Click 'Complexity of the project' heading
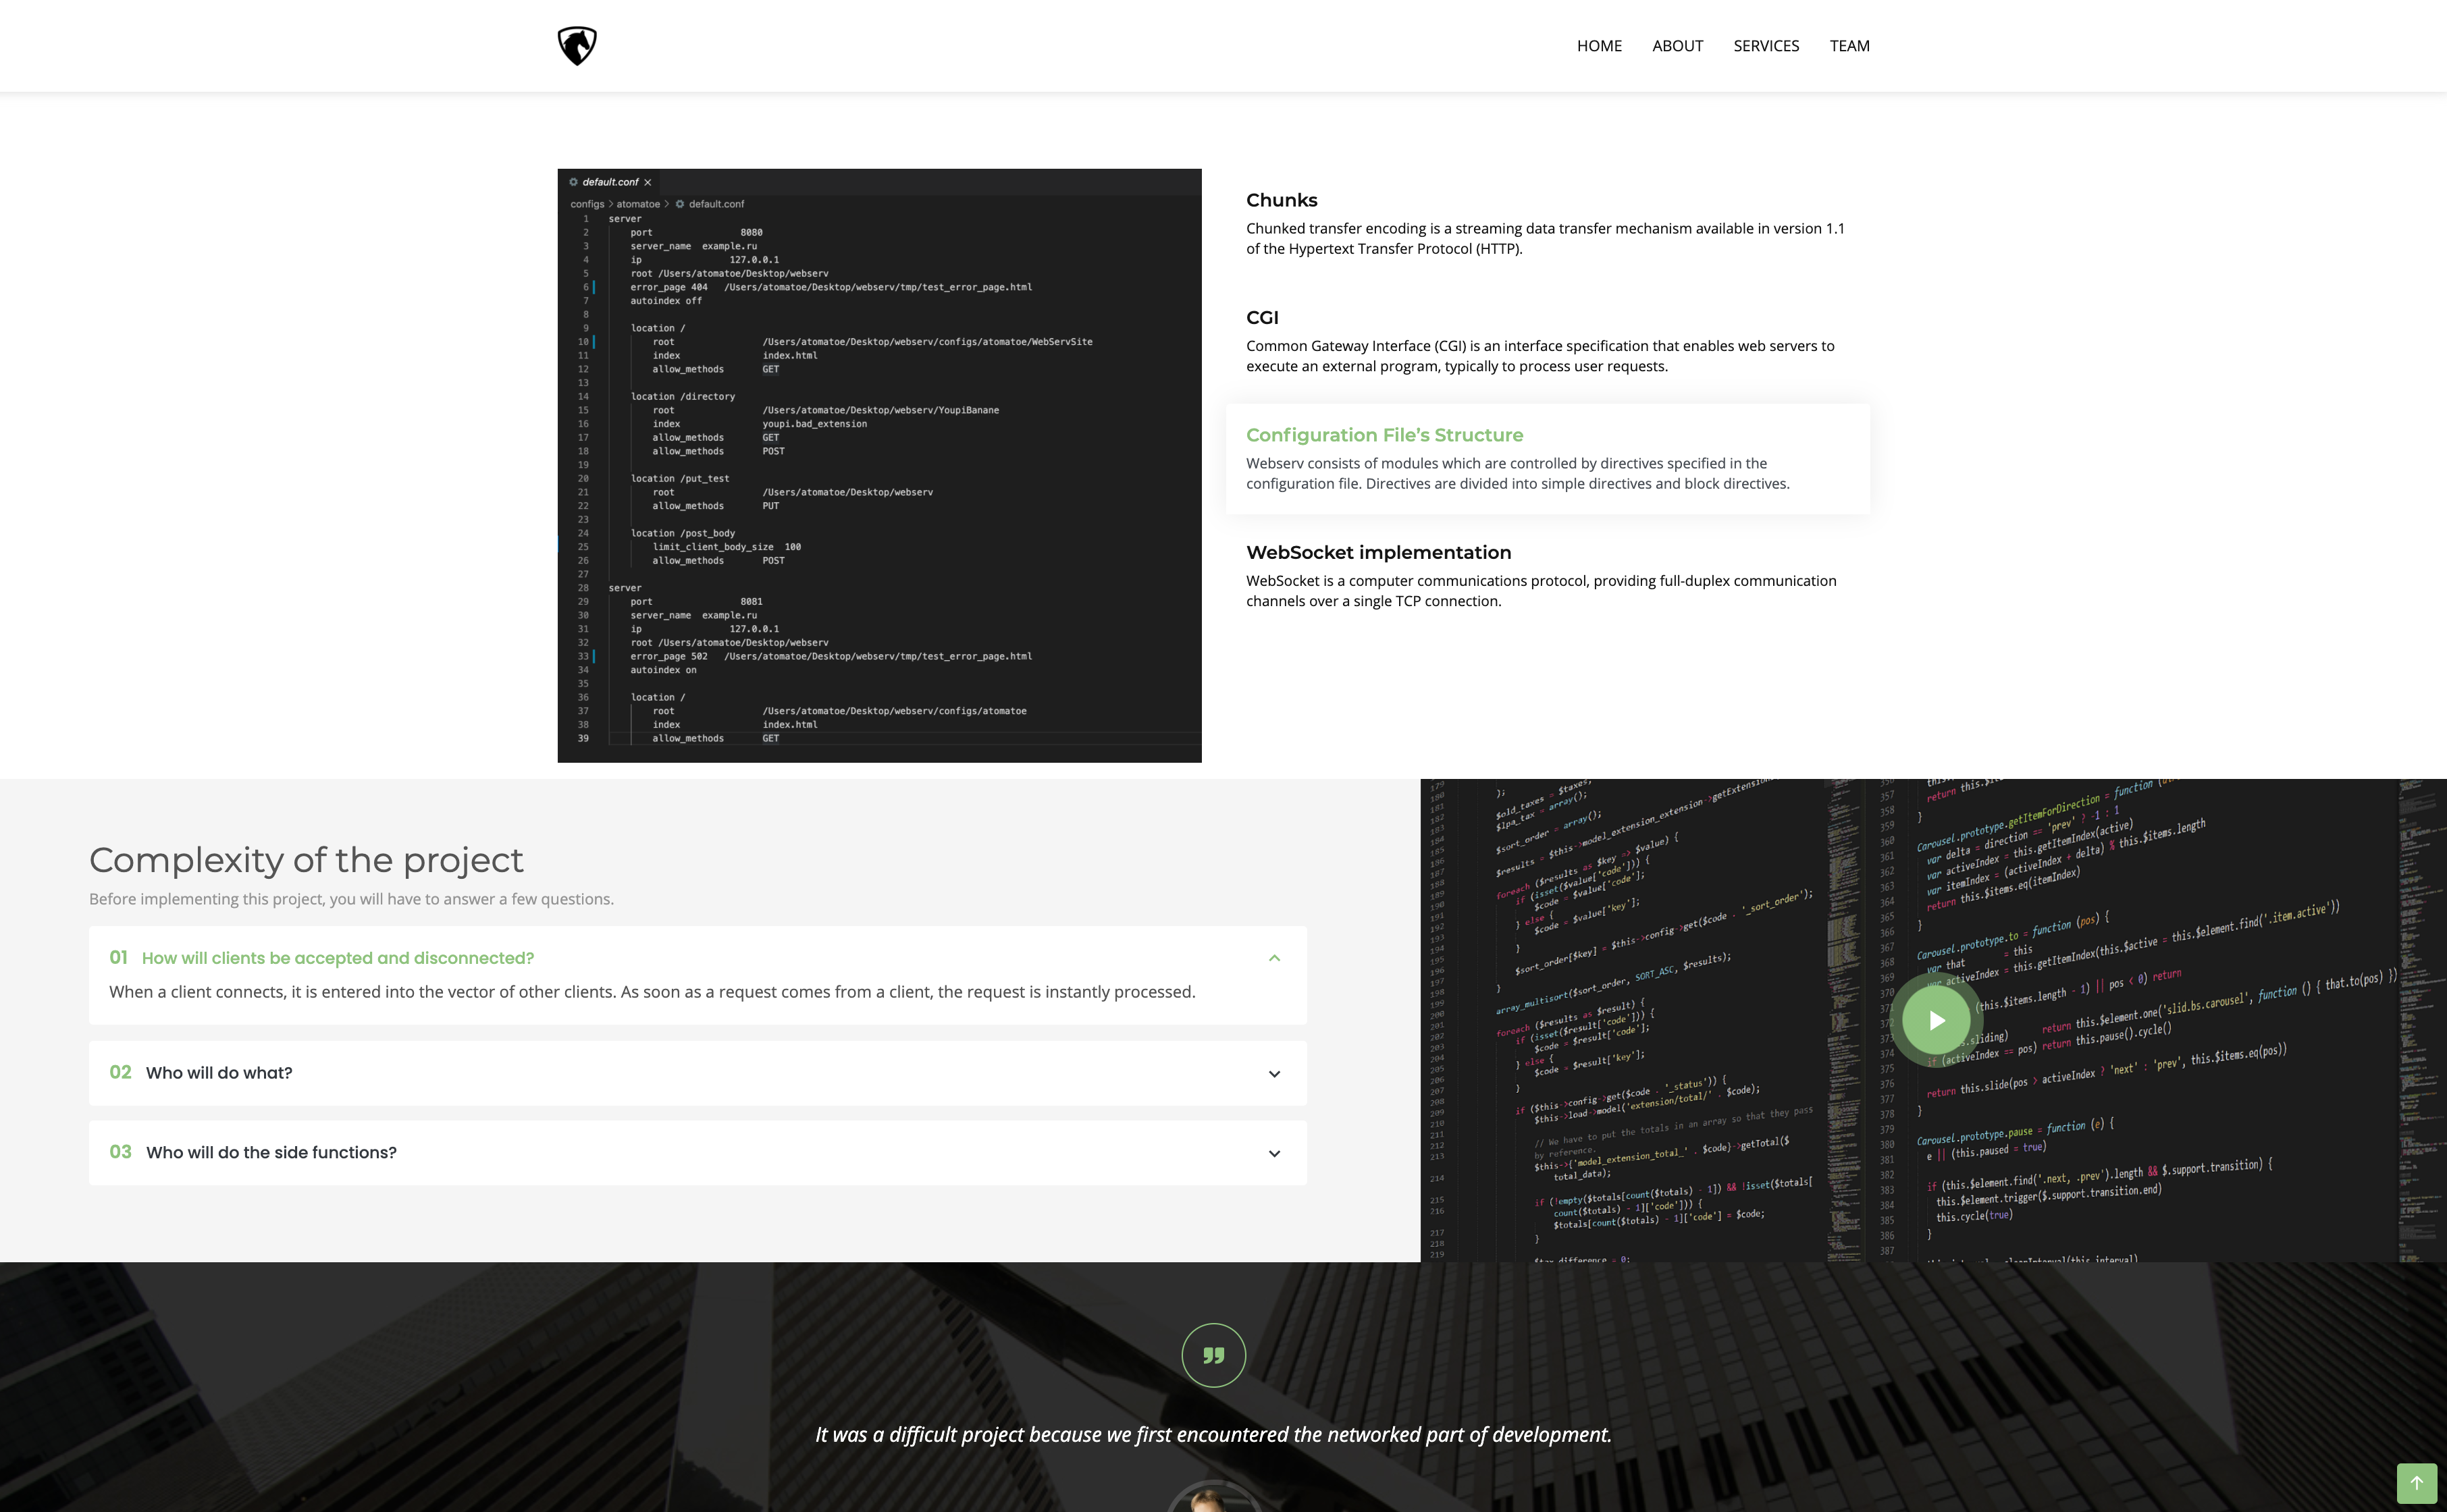2447x1512 pixels. pyautogui.click(x=306, y=860)
